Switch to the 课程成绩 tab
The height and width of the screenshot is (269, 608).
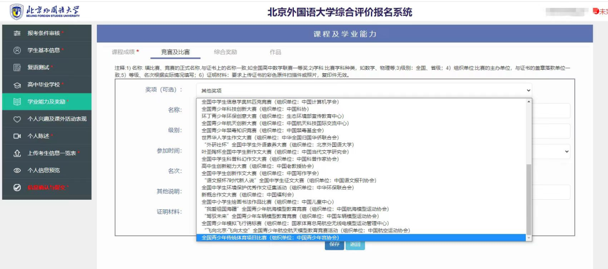point(125,52)
